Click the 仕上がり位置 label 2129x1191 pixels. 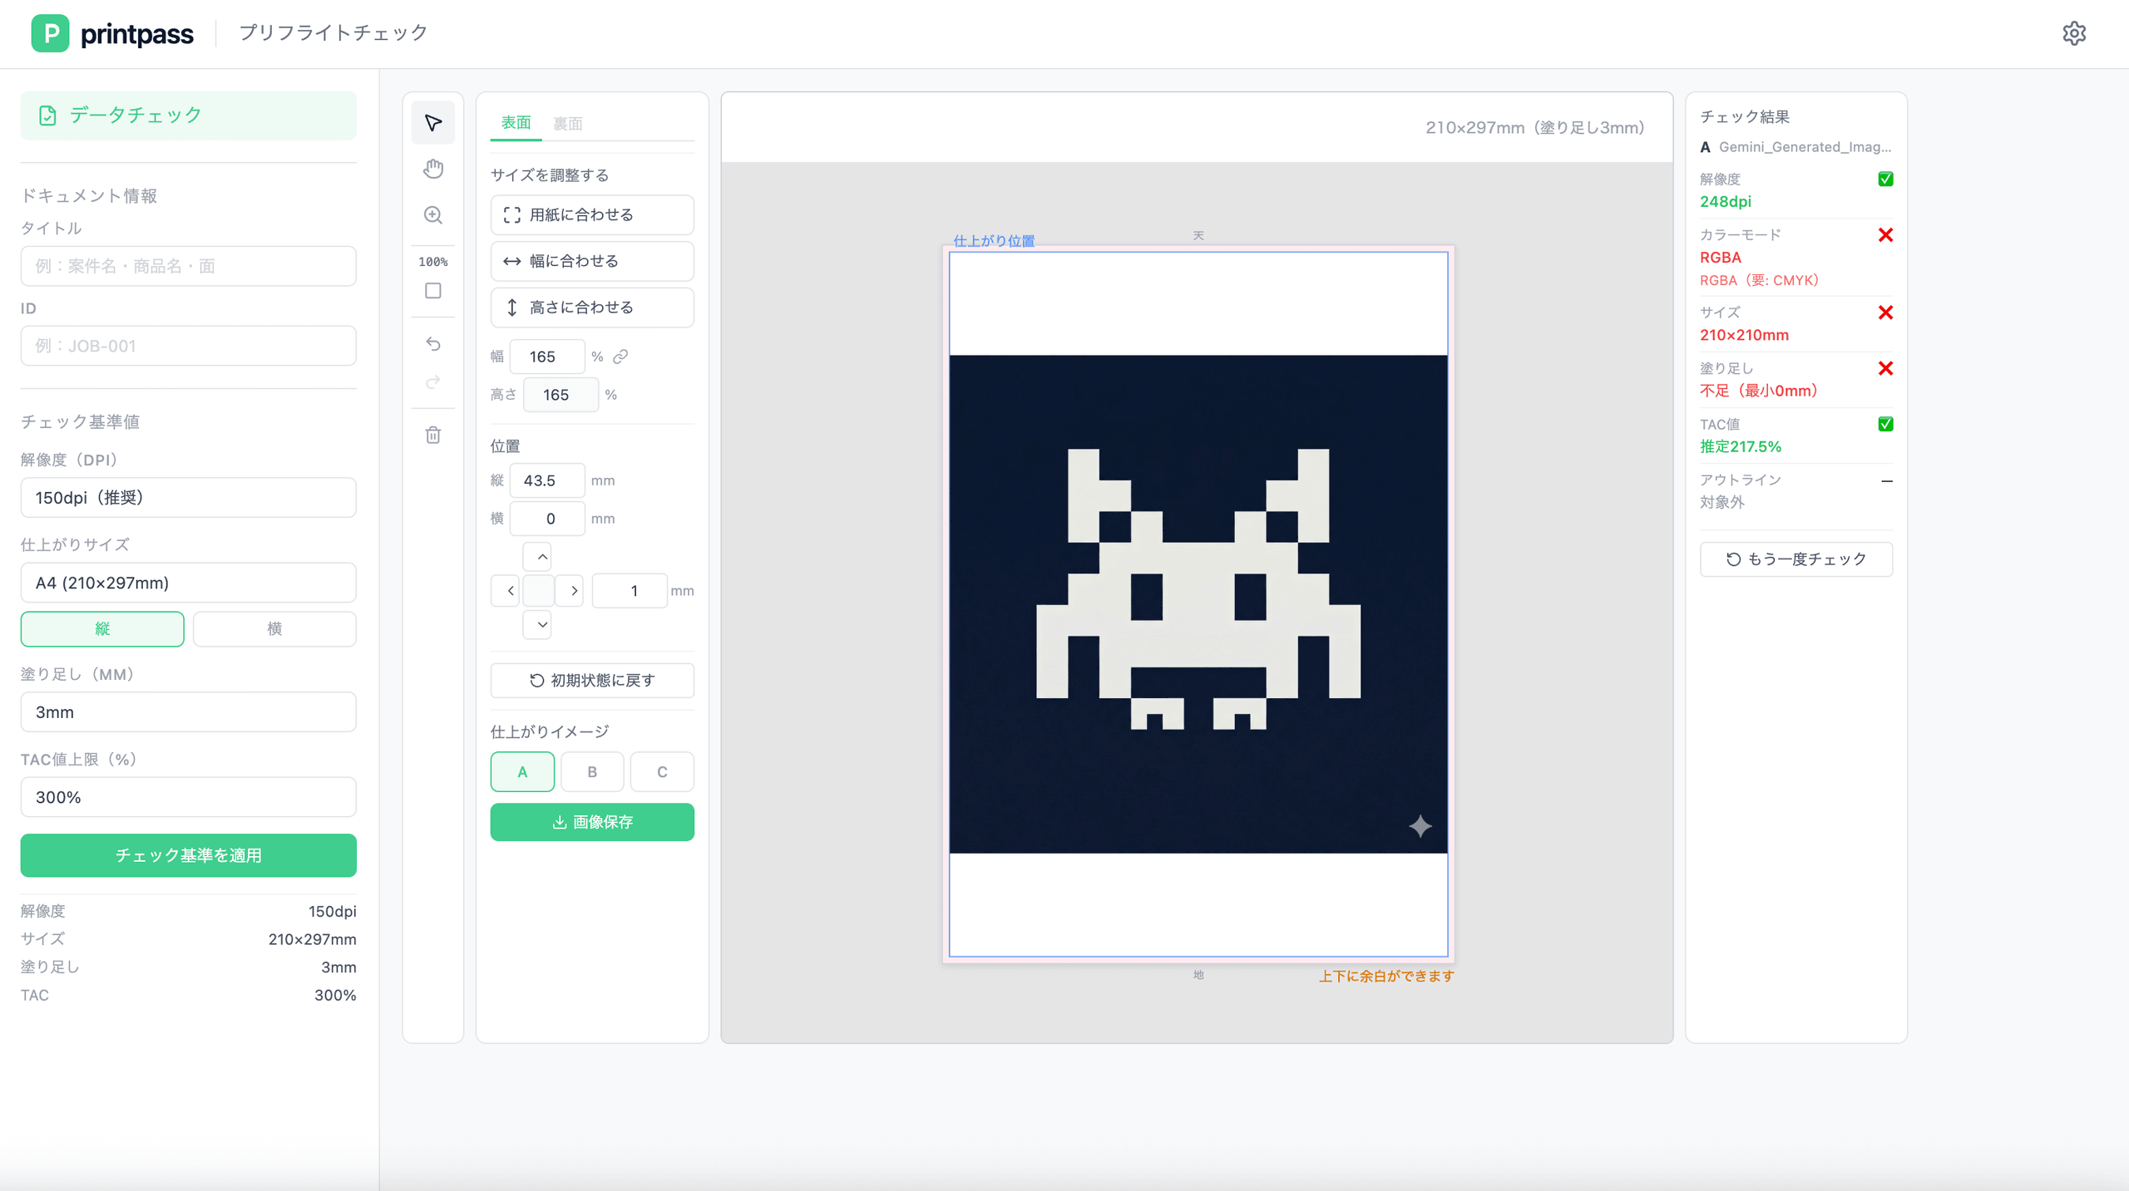pos(994,241)
